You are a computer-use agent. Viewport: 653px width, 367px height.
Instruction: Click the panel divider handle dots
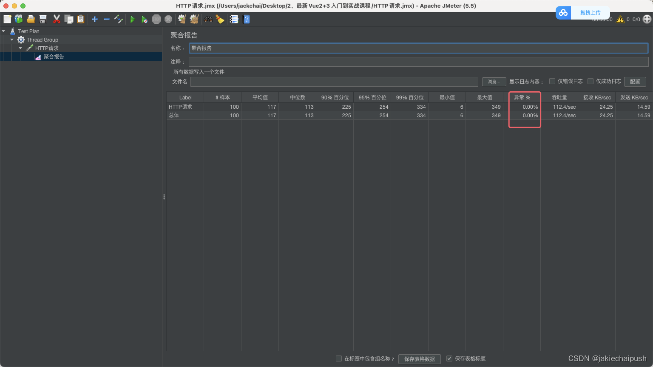click(x=164, y=197)
